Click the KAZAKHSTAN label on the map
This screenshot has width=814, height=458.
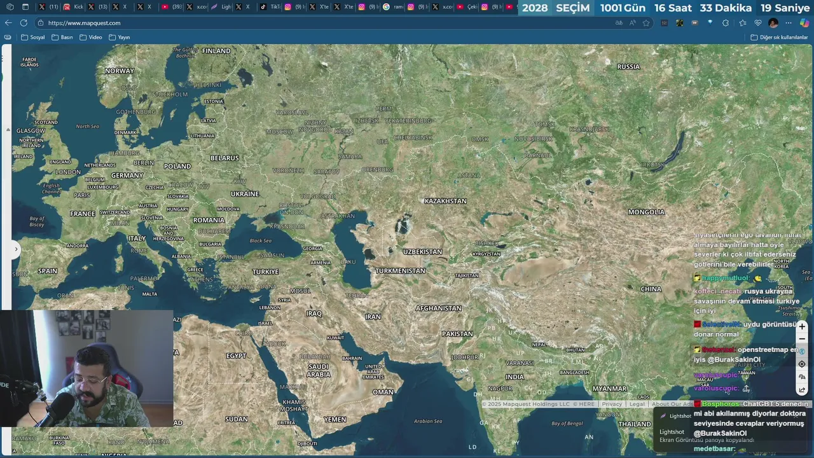(x=445, y=201)
